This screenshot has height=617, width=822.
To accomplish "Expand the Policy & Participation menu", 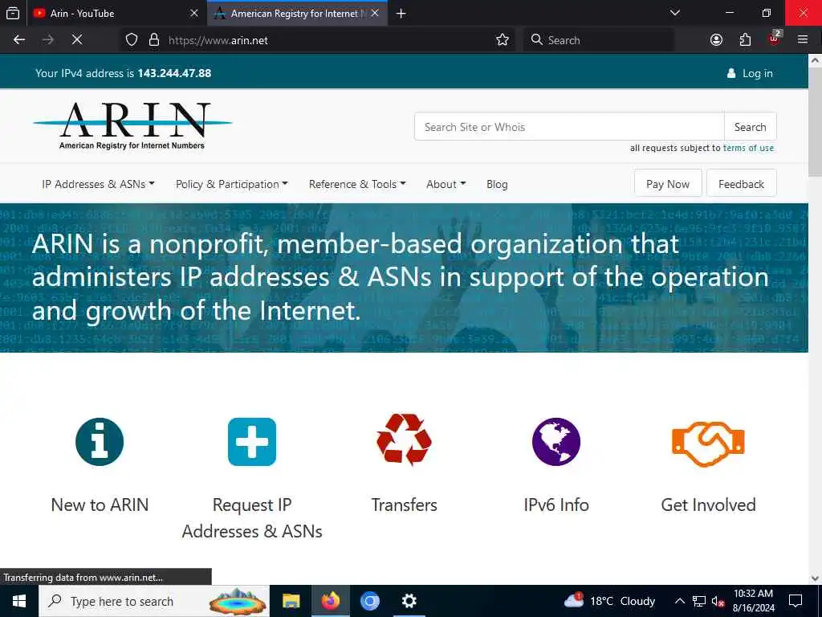I will pyautogui.click(x=232, y=184).
